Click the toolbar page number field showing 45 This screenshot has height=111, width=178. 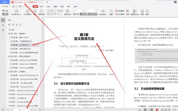point(85,11)
